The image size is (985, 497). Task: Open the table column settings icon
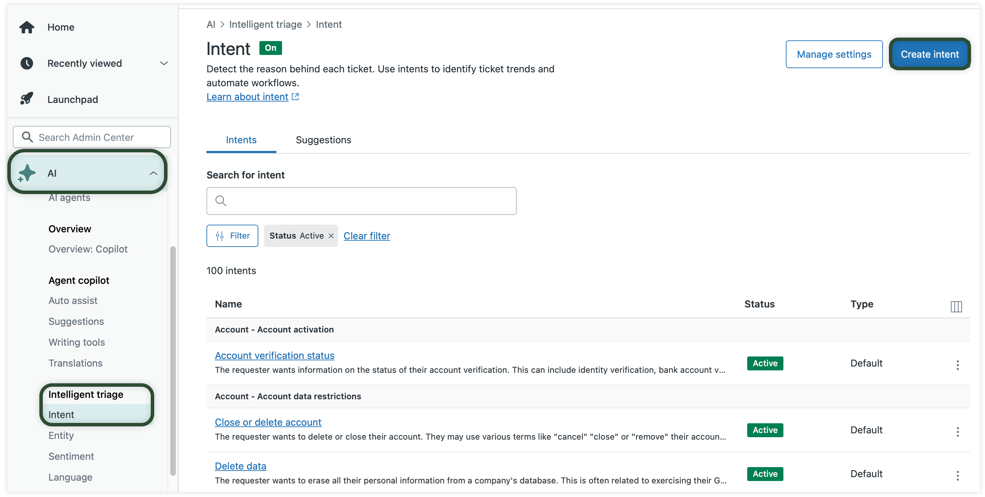[x=956, y=306]
